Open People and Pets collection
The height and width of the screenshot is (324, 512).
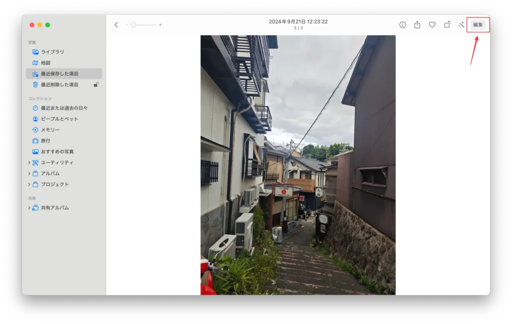[55, 119]
